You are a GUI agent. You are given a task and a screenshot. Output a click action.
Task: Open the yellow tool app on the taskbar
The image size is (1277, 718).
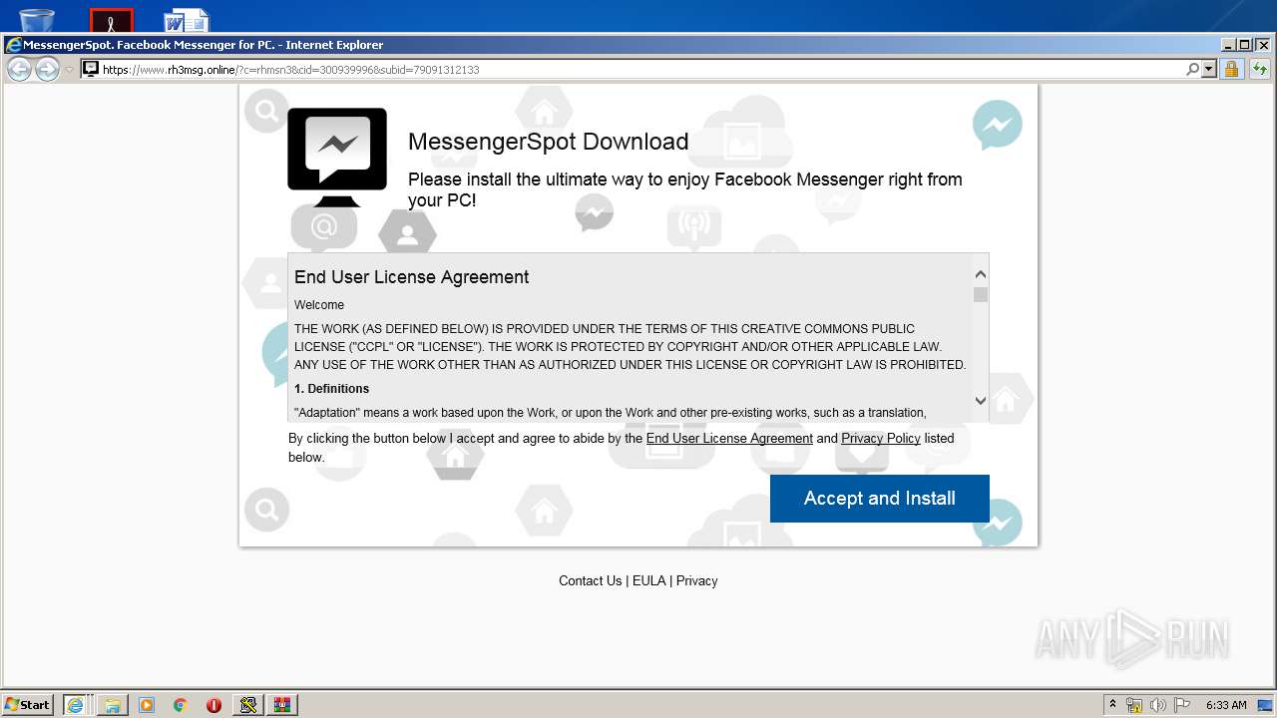247,705
